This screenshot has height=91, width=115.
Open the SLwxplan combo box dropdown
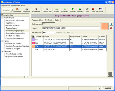click(x=11, y=10)
